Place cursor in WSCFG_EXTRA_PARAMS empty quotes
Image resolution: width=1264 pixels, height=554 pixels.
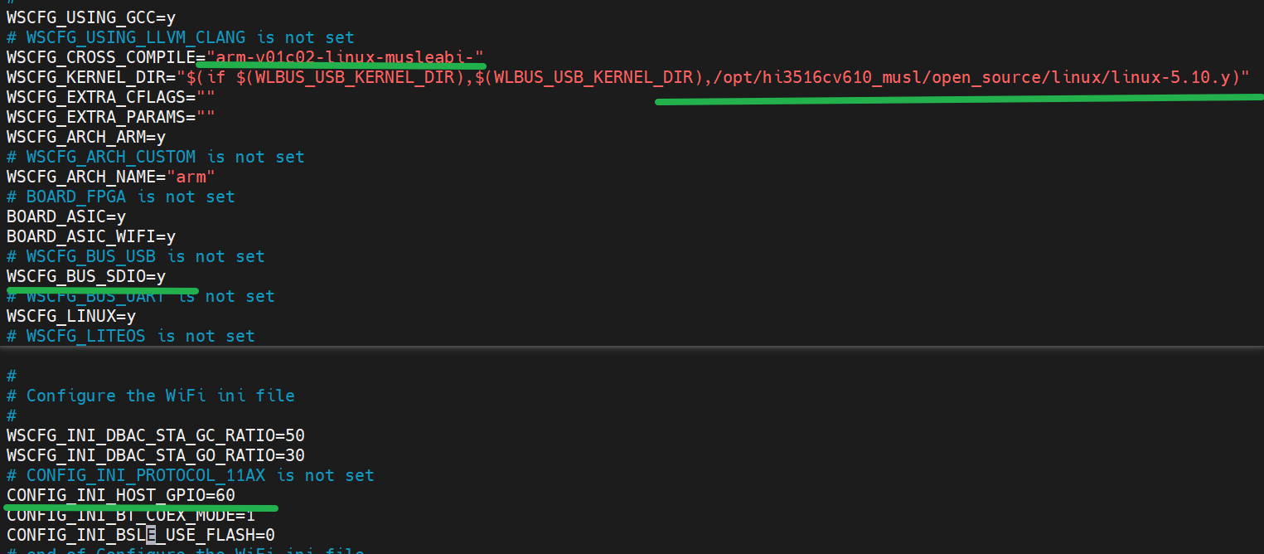pyautogui.click(x=206, y=117)
